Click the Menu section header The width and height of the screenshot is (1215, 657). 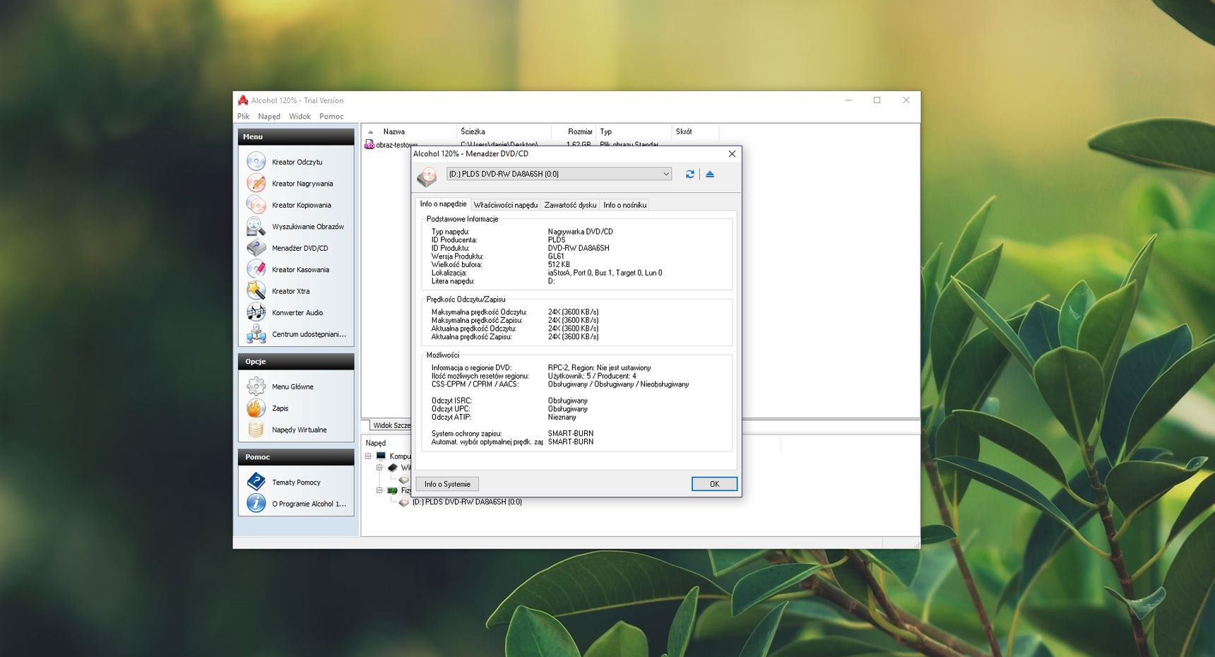tap(296, 137)
